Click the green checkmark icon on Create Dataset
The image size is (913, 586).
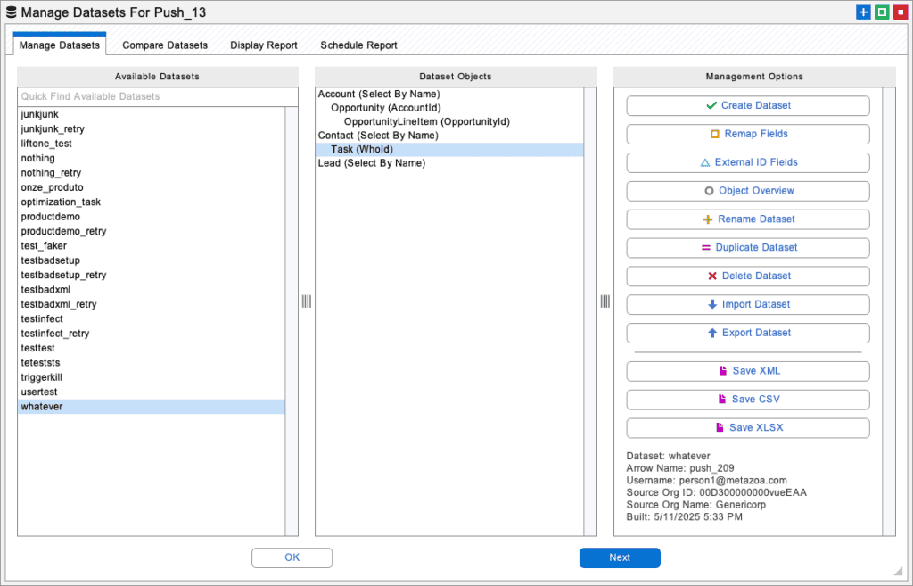[711, 105]
